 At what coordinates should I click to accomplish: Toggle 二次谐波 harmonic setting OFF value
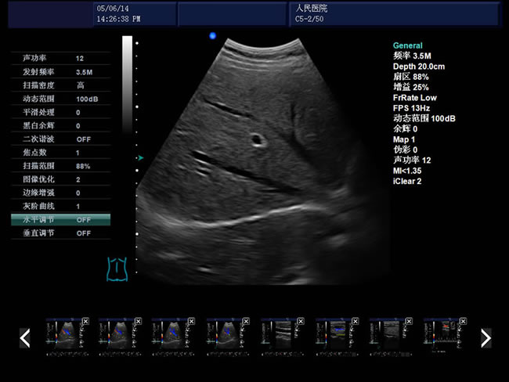coord(83,139)
